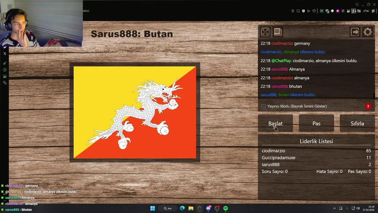This screenshot has height=213, width=378.
Task: Toggle fullscreen using the expand arrows icon
Action: [265, 32]
